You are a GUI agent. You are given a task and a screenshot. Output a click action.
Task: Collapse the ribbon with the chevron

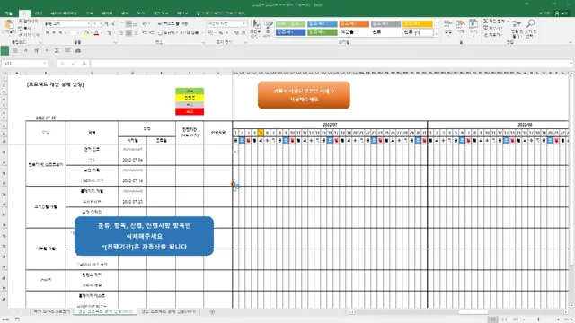[x=571, y=43]
